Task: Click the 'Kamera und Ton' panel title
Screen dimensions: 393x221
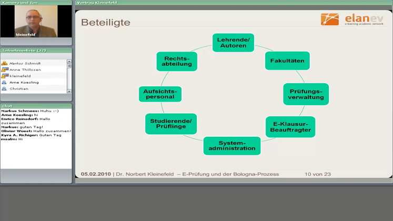Action: click(x=20, y=3)
